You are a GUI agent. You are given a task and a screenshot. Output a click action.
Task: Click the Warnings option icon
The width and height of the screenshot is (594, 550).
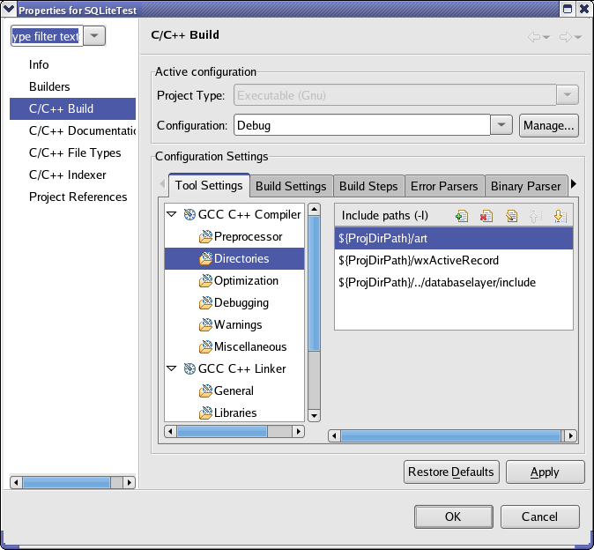coord(205,324)
